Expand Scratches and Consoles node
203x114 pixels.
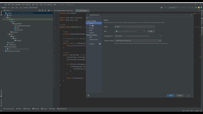tap(3, 51)
